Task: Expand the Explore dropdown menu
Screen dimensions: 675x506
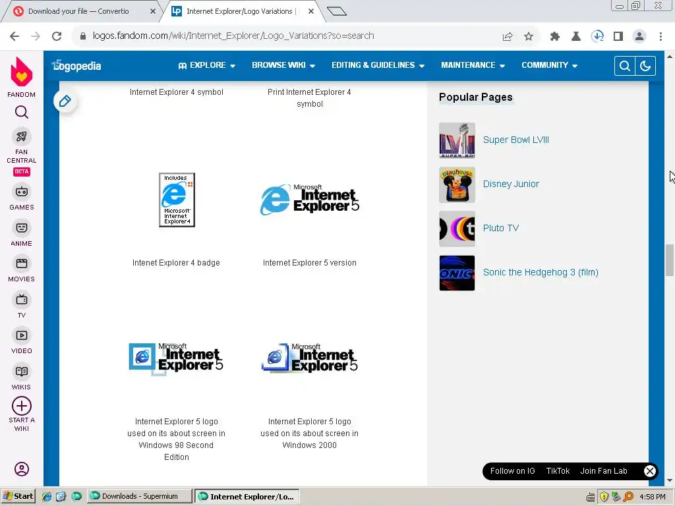Action: 206,65
